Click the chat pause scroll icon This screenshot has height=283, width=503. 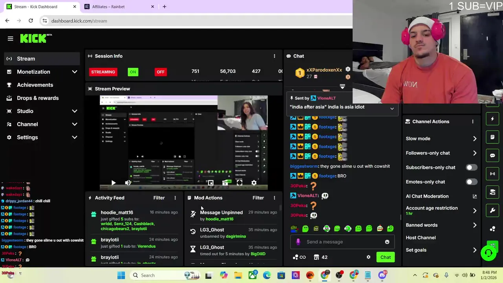point(342,86)
